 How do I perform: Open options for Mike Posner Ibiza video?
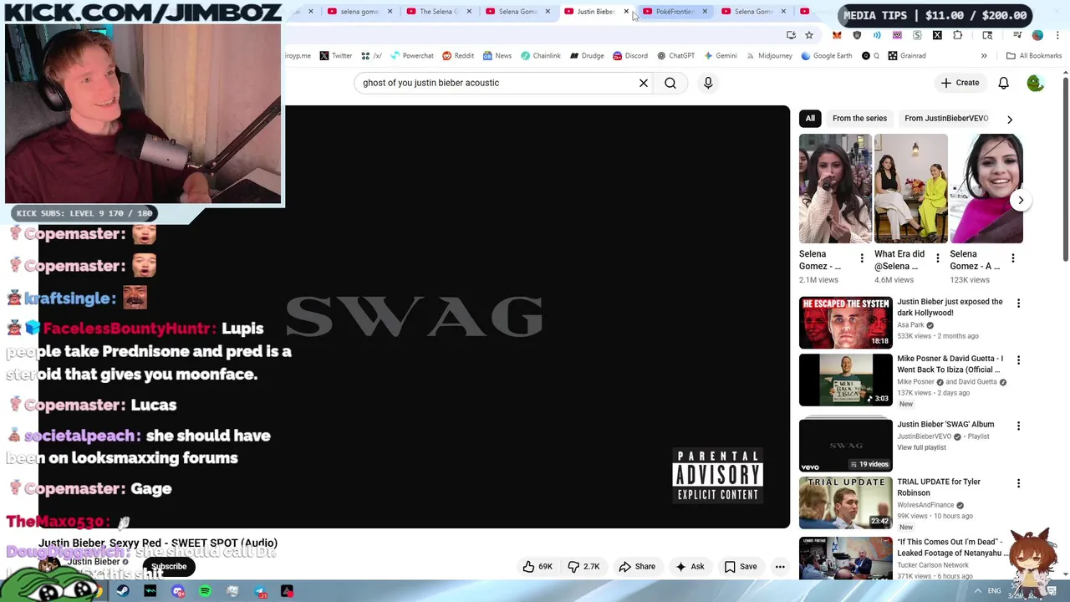1018,360
